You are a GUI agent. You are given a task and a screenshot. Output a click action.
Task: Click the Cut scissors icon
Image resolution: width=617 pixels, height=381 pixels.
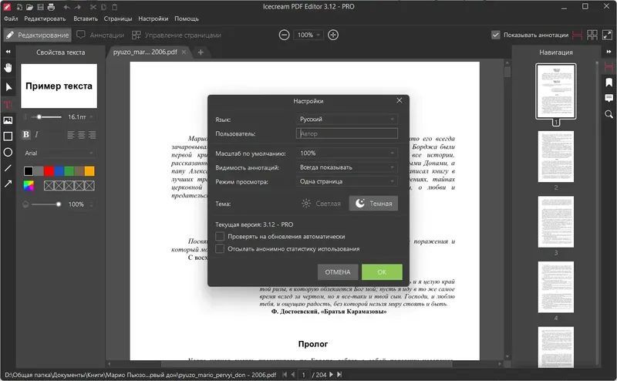tap(93, 7)
